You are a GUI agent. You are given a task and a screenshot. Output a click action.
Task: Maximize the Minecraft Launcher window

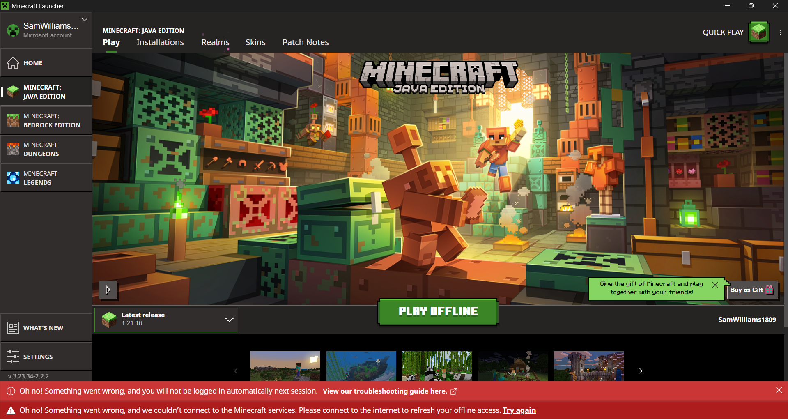point(751,6)
